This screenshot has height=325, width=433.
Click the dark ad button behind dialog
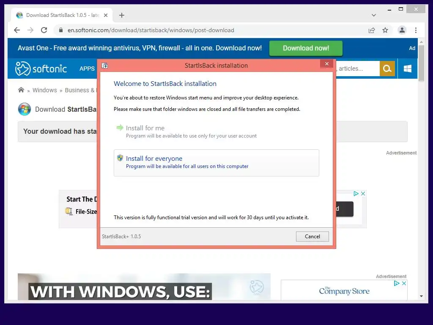click(x=345, y=209)
